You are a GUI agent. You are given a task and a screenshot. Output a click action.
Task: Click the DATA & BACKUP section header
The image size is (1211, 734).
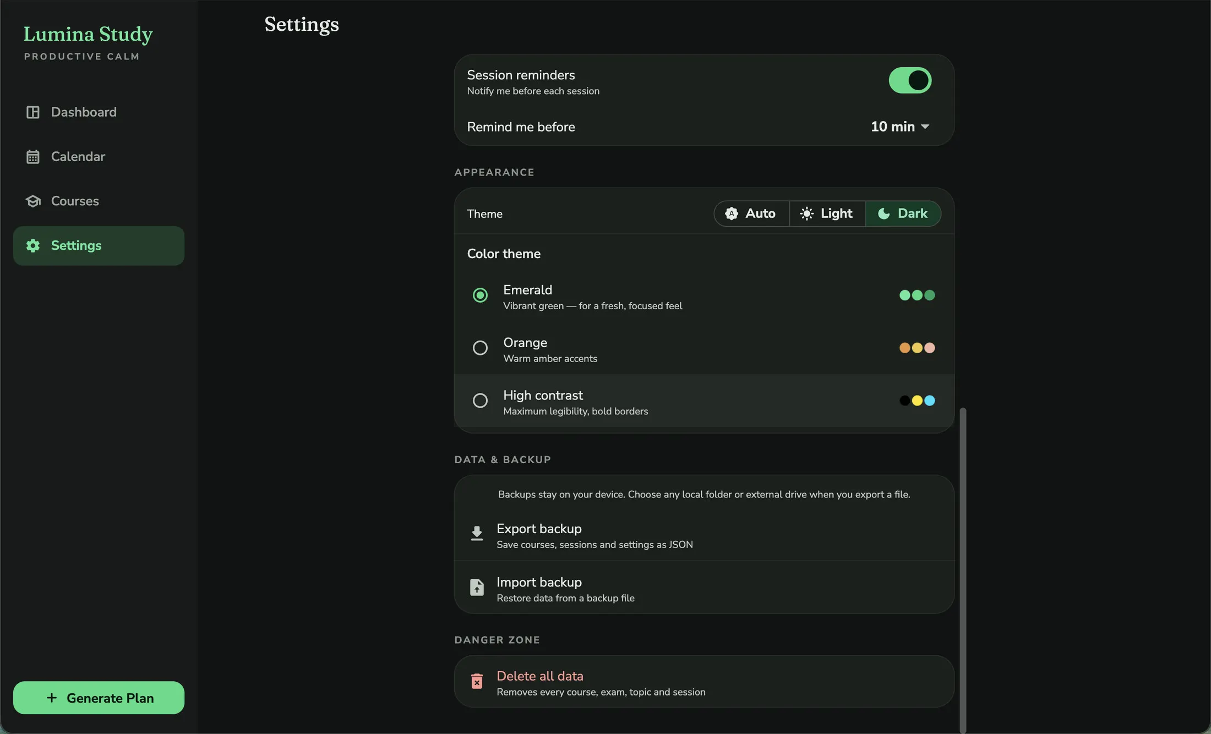coord(503,460)
